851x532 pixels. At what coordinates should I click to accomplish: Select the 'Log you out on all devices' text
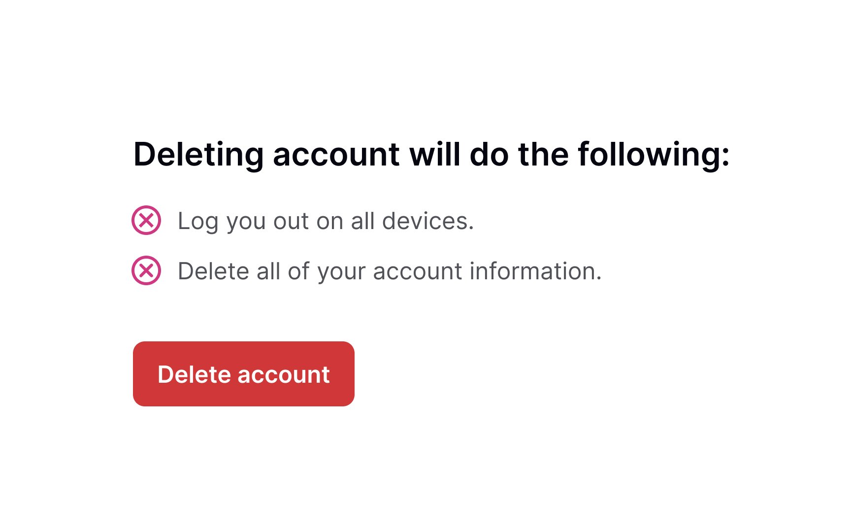(x=326, y=221)
